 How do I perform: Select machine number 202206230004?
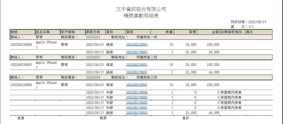coord(21,45)
